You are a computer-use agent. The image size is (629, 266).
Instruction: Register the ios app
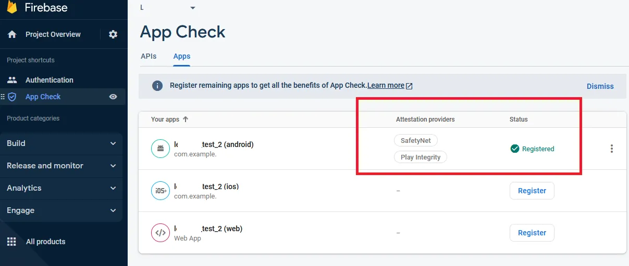click(x=532, y=191)
